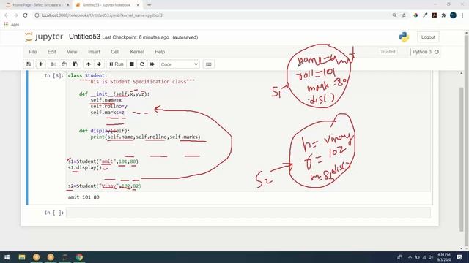469x263 pixels.
Task: Click the Python logo icon
Action: 404,37
